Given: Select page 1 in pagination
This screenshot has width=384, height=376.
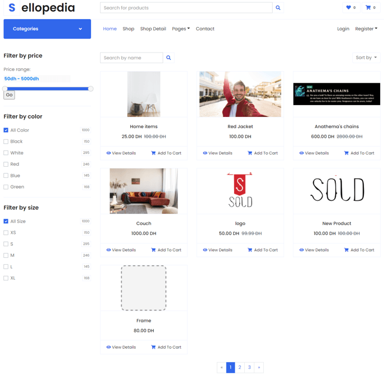Looking at the screenshot, I should pos(230,367).
